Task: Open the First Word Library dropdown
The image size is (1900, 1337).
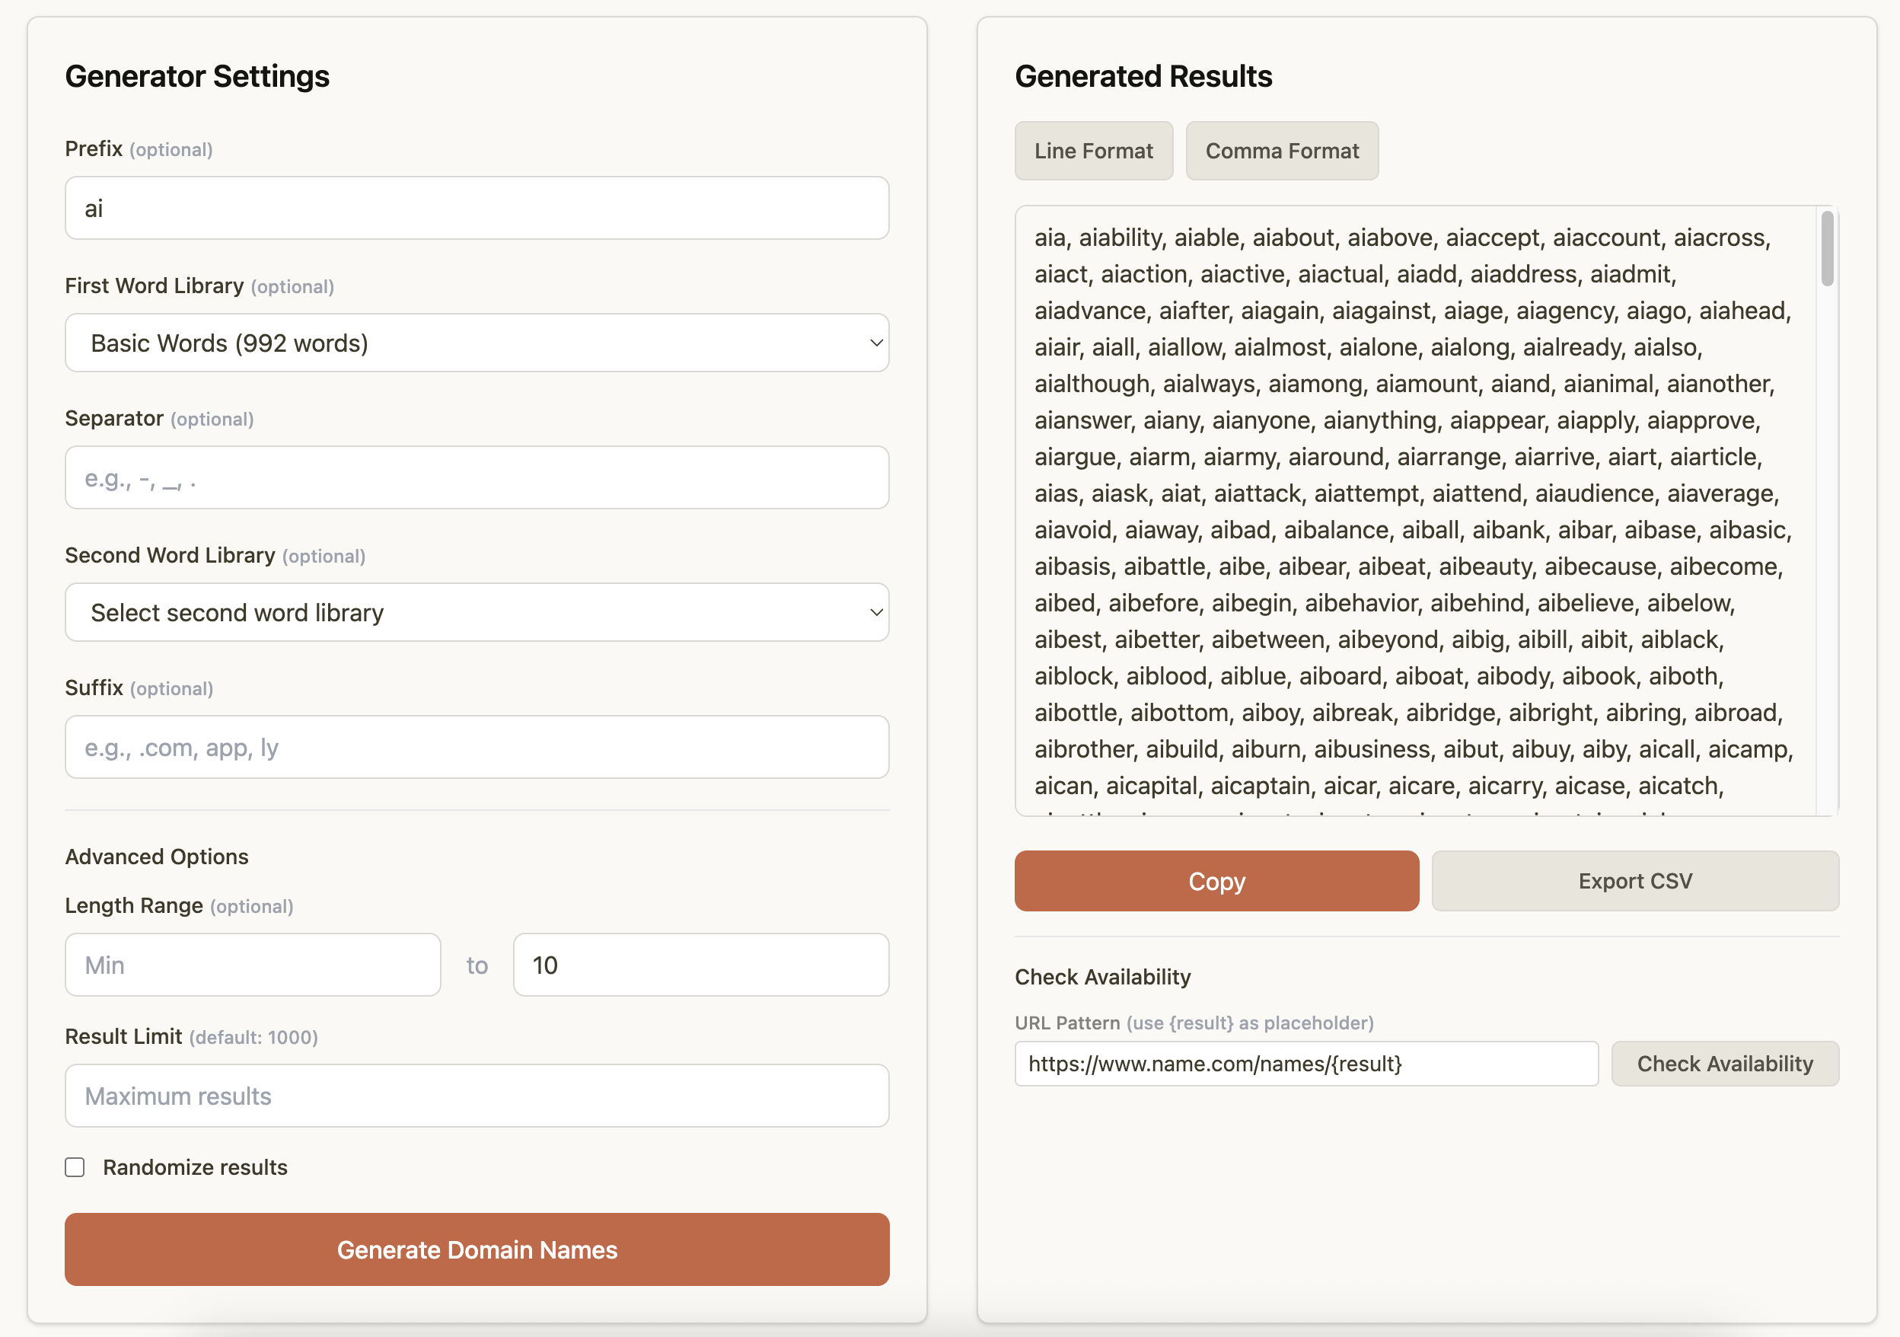Action: tap(476, 343)
